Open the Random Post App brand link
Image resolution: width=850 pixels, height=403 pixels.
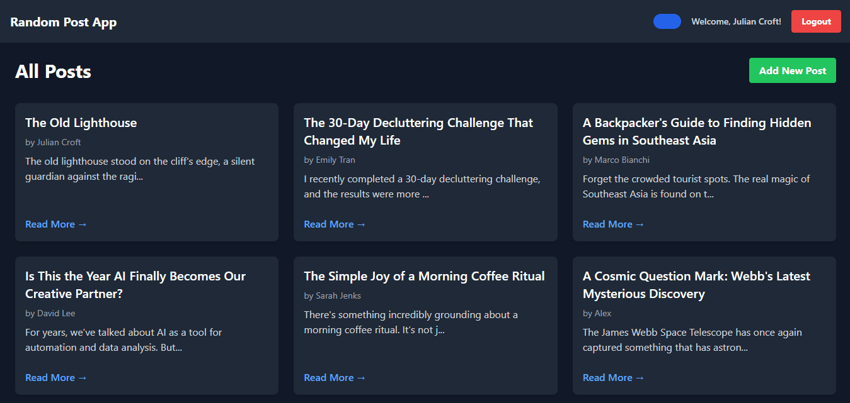(x=63, y=21)
